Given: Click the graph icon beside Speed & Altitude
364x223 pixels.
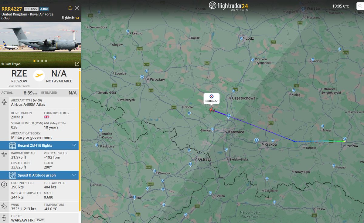Looking at the screenshot, I should [12, 175].
